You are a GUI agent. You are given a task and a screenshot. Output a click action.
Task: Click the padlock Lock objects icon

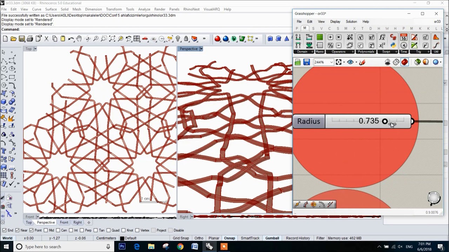(x=186, y=39)
